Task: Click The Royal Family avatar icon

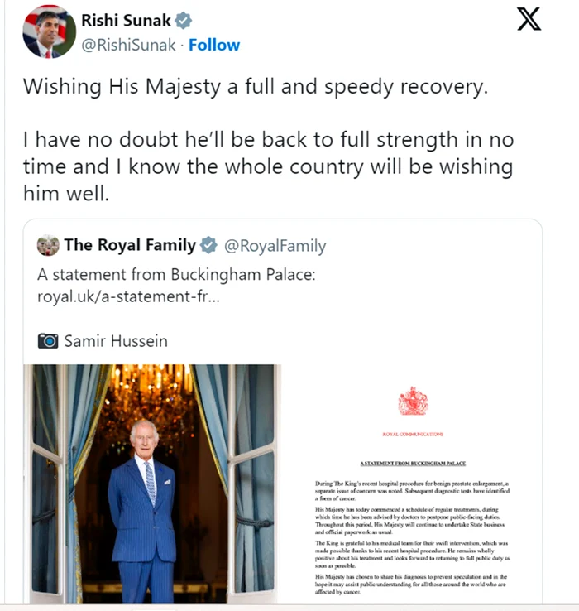Action: click(48, 245)
